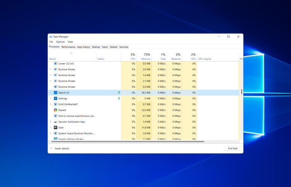
Task: Click the green leaf icon beside Settings
Action: click(x=119, y=98)
